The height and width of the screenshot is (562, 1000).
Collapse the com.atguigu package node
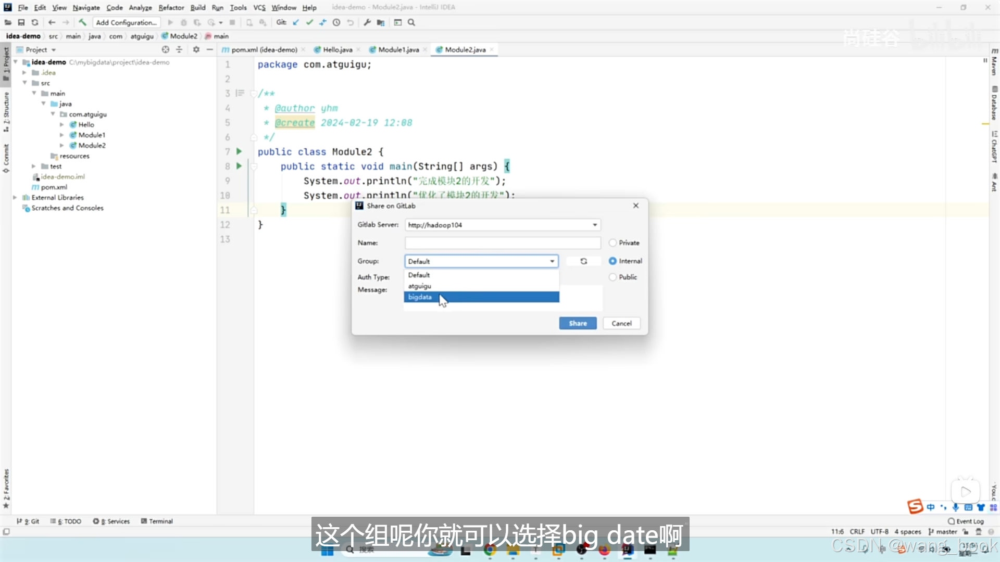pyautogui.click(x=53, y=114)
